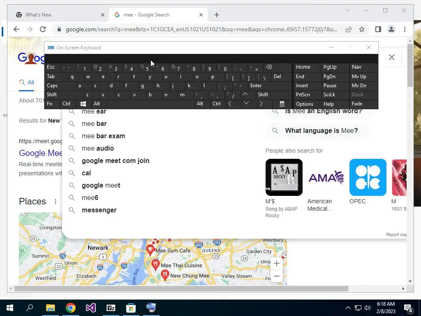Choose the 'cal' suggestion
This screenshot has height=316, width=421.
point(86,173)
